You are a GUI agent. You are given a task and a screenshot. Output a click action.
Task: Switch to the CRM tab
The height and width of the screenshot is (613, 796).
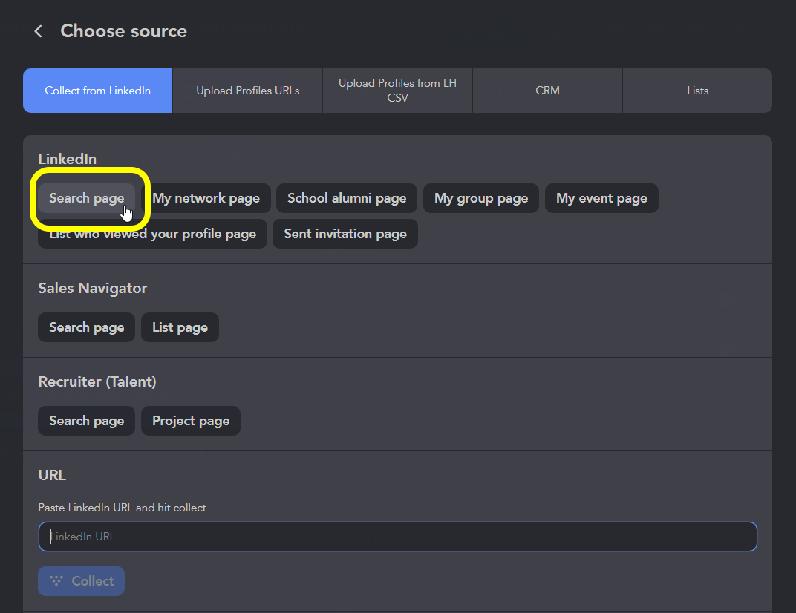point(547,91)
